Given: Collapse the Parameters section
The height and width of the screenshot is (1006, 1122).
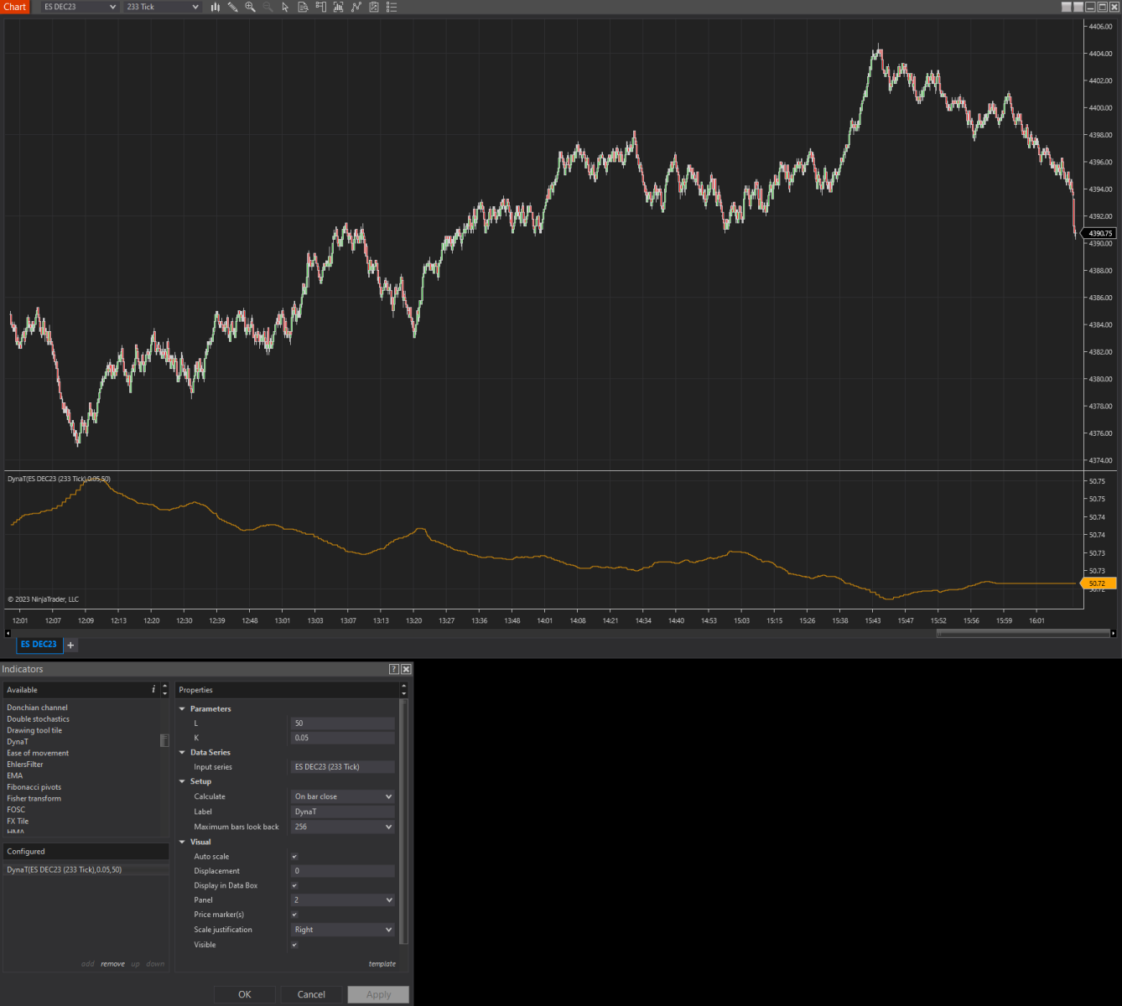Looking at the screenshot, I should click(x=182, y=709).
